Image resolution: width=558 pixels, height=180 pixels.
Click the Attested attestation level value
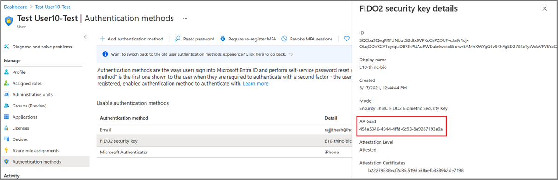coord(368,150)
